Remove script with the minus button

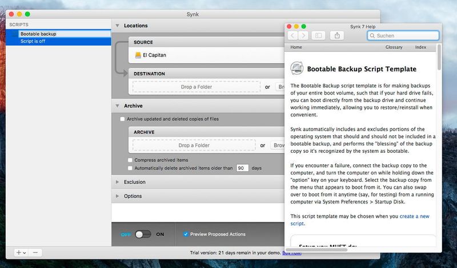pos(35,253)
